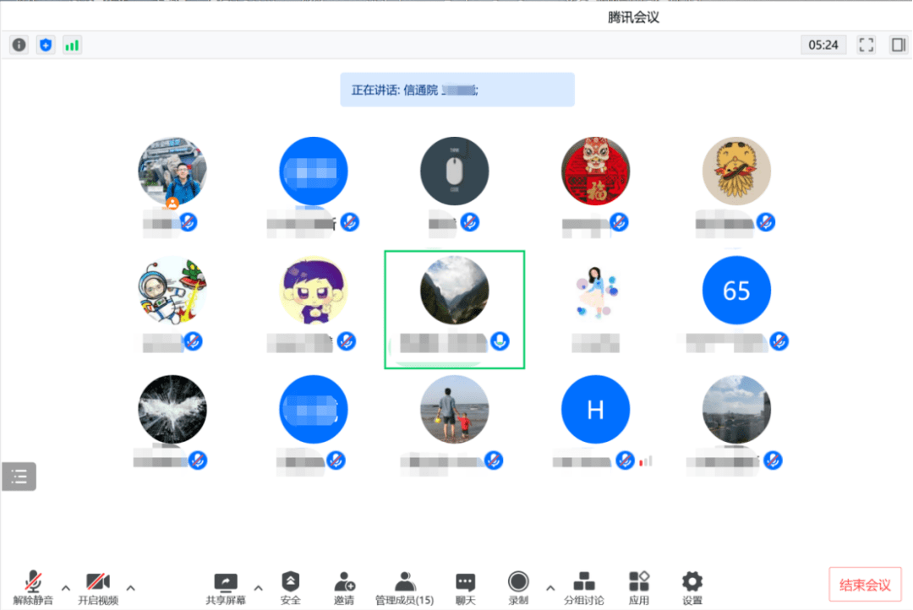Open meeting info icon
913x610 pixels.
tap(19, 45)
